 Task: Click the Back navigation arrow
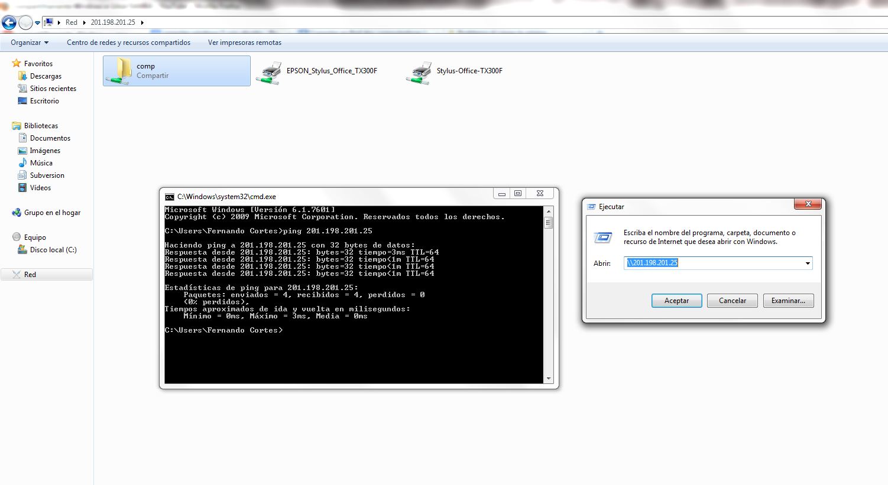pos(9,22)
